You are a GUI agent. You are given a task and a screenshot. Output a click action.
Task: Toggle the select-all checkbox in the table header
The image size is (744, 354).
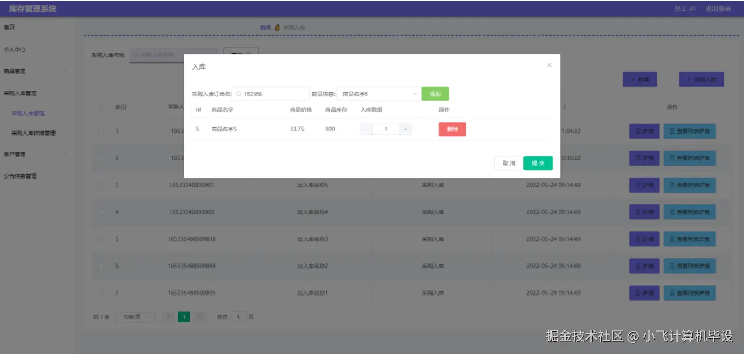click(102, 107)
